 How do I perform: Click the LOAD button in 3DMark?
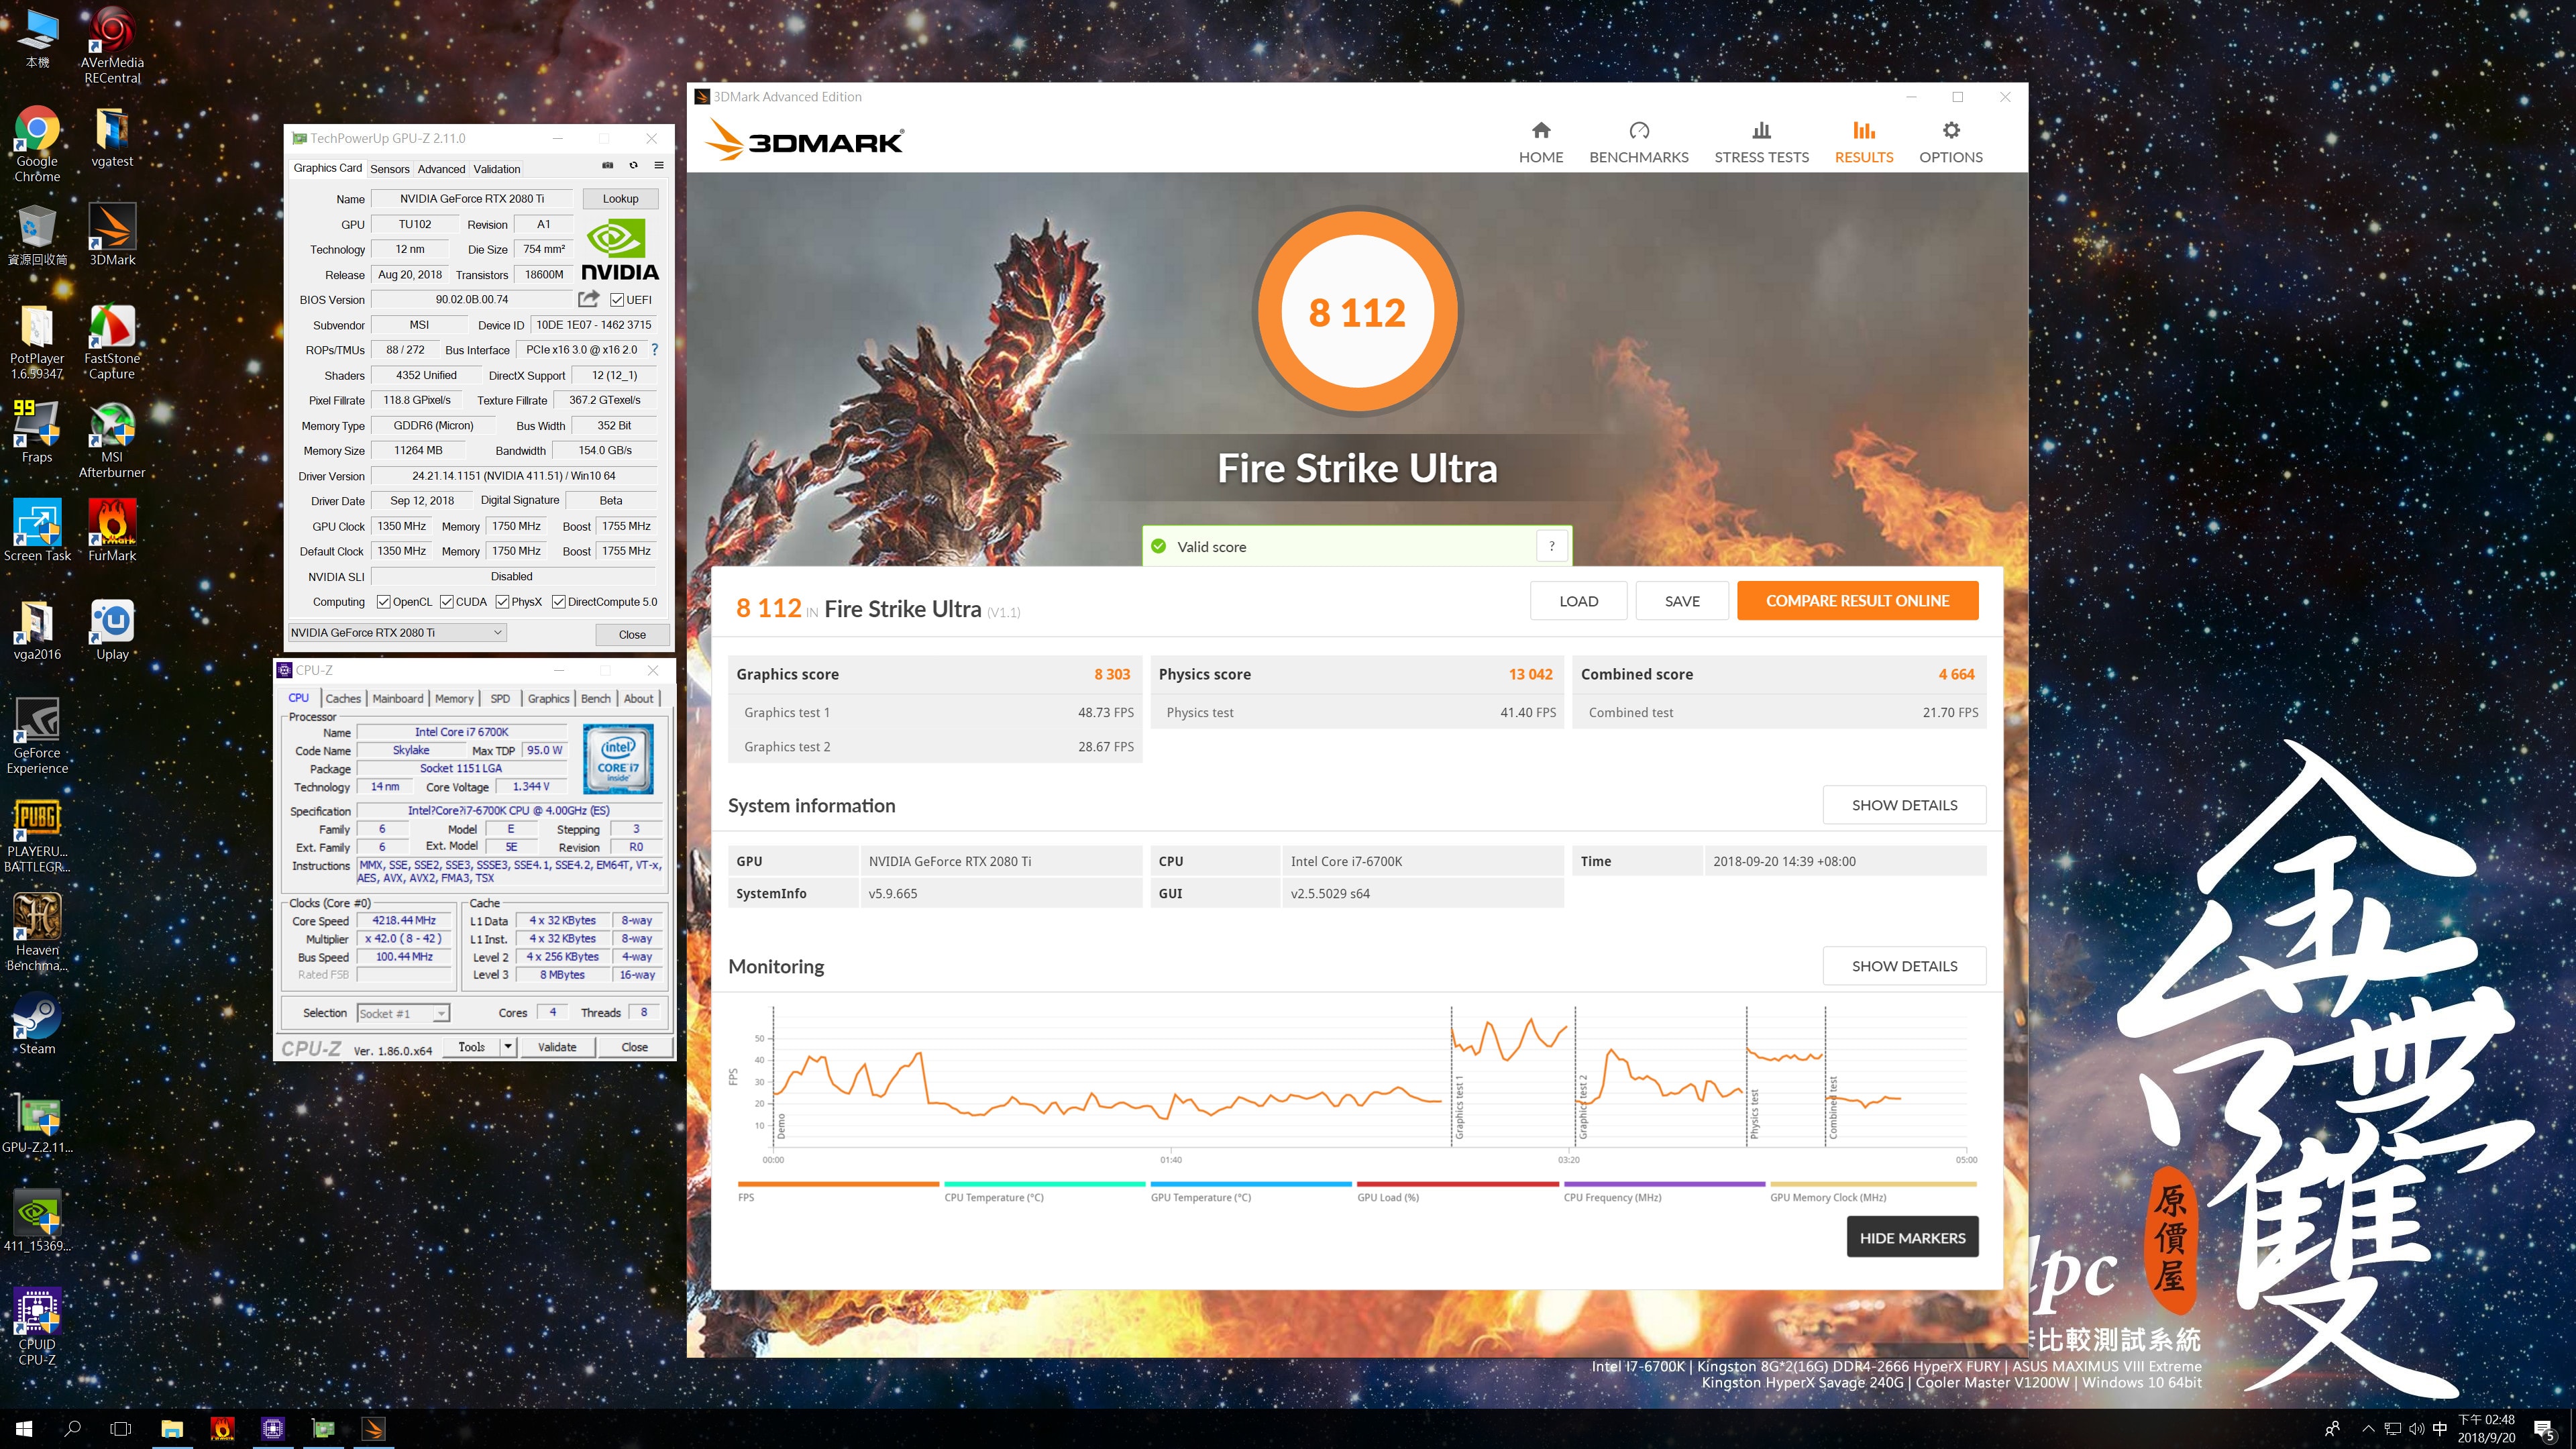pos(1578,601)
